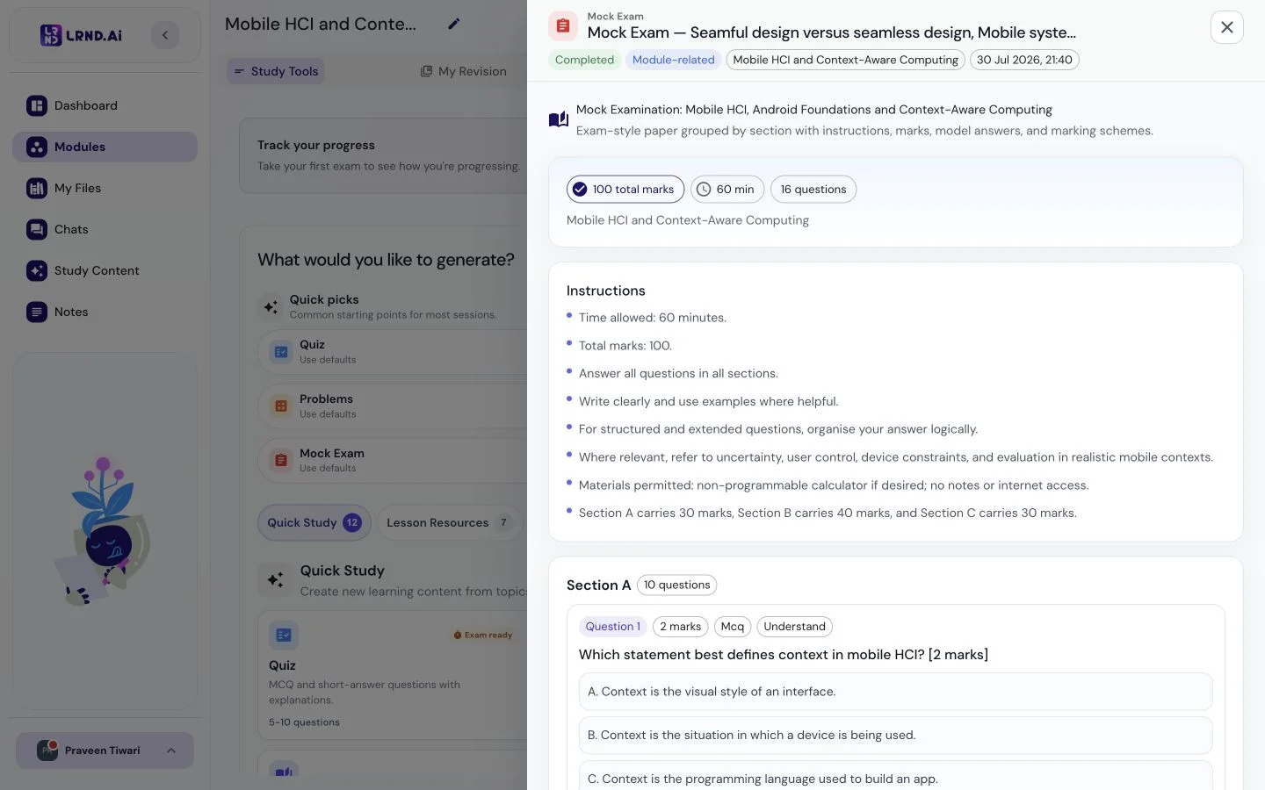Open Study Content page

(x=105, y=270)
